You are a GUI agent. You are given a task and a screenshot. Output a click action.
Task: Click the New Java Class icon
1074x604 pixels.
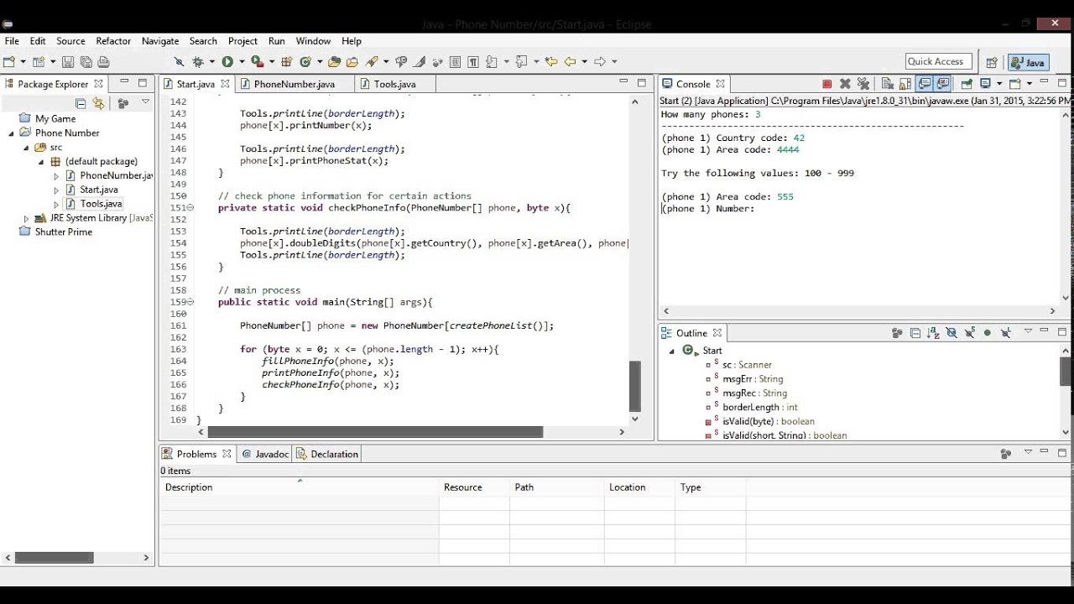point(305,62)
